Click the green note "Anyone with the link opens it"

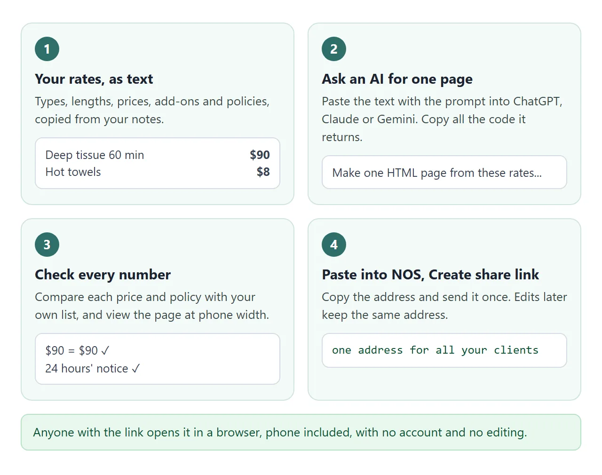tap(301, 432)
